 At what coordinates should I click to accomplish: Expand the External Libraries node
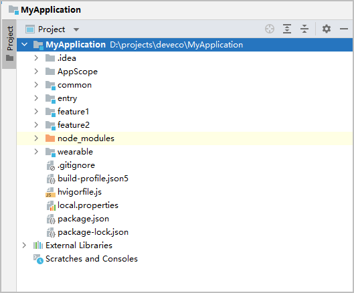pos(24,245)
